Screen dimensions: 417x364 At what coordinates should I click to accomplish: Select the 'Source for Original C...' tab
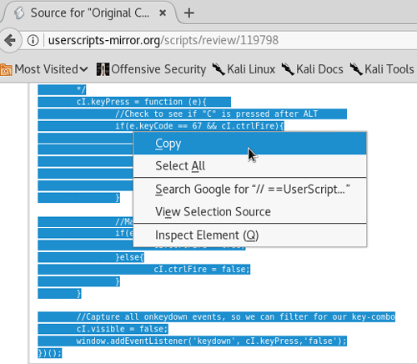click(89, 13)
